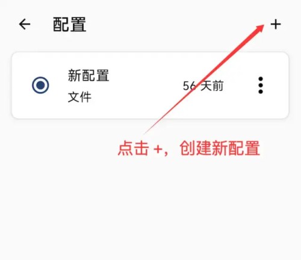Go back using the left arrow
Screen dimensions: 301x260
pos(25,24)
